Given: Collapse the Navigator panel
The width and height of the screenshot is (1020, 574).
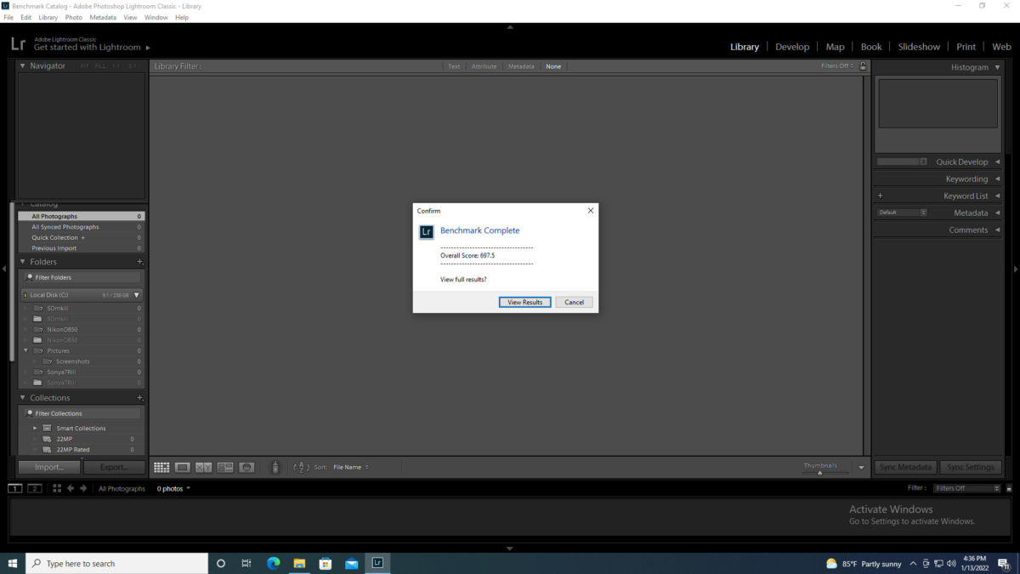Looking at the screenshot, I should [23, 65].
